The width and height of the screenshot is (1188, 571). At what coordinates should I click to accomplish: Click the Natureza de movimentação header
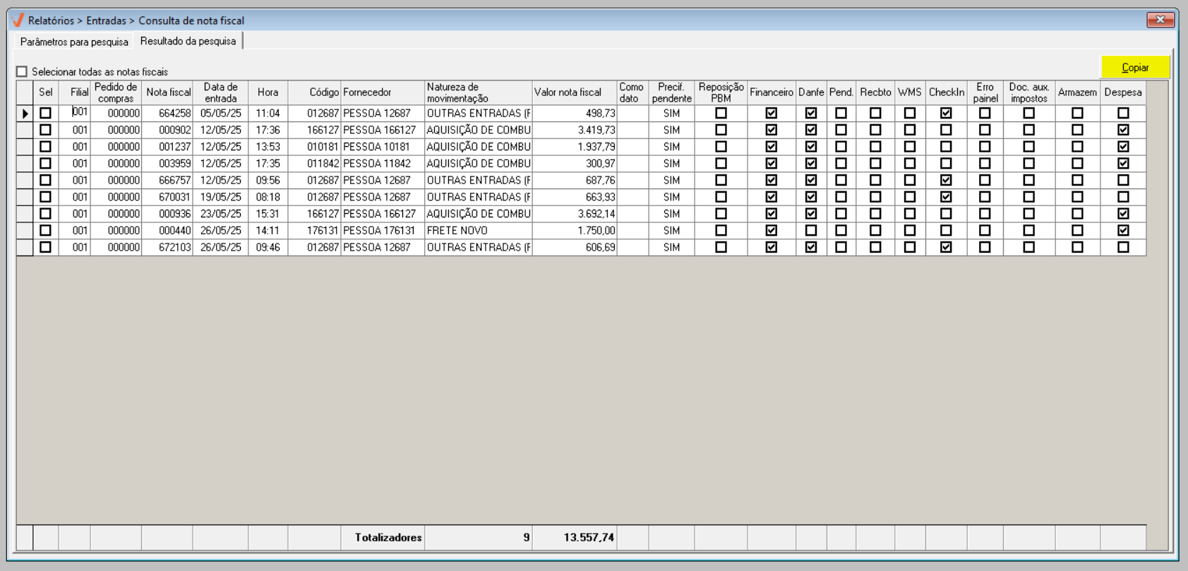pyautogui.click(x=479, y=92)
